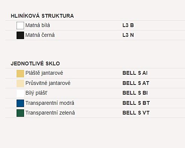185x148 pixels.
Task: Click the Transparentní zelená text
Action: tap(50, 113)
